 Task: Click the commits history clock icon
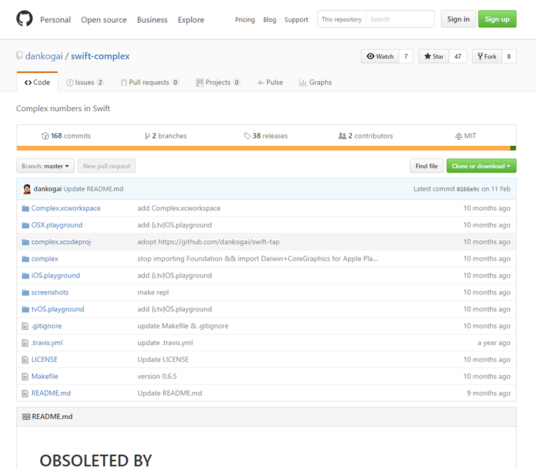[45, 136]
